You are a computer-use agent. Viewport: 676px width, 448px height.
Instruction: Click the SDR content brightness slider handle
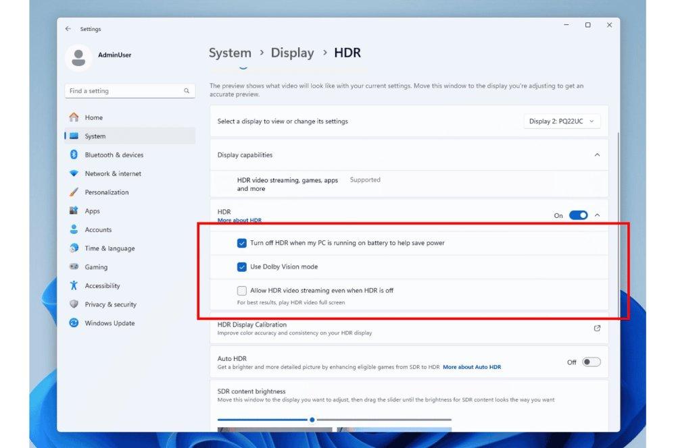pyautogui.click(x=312, y=420)
